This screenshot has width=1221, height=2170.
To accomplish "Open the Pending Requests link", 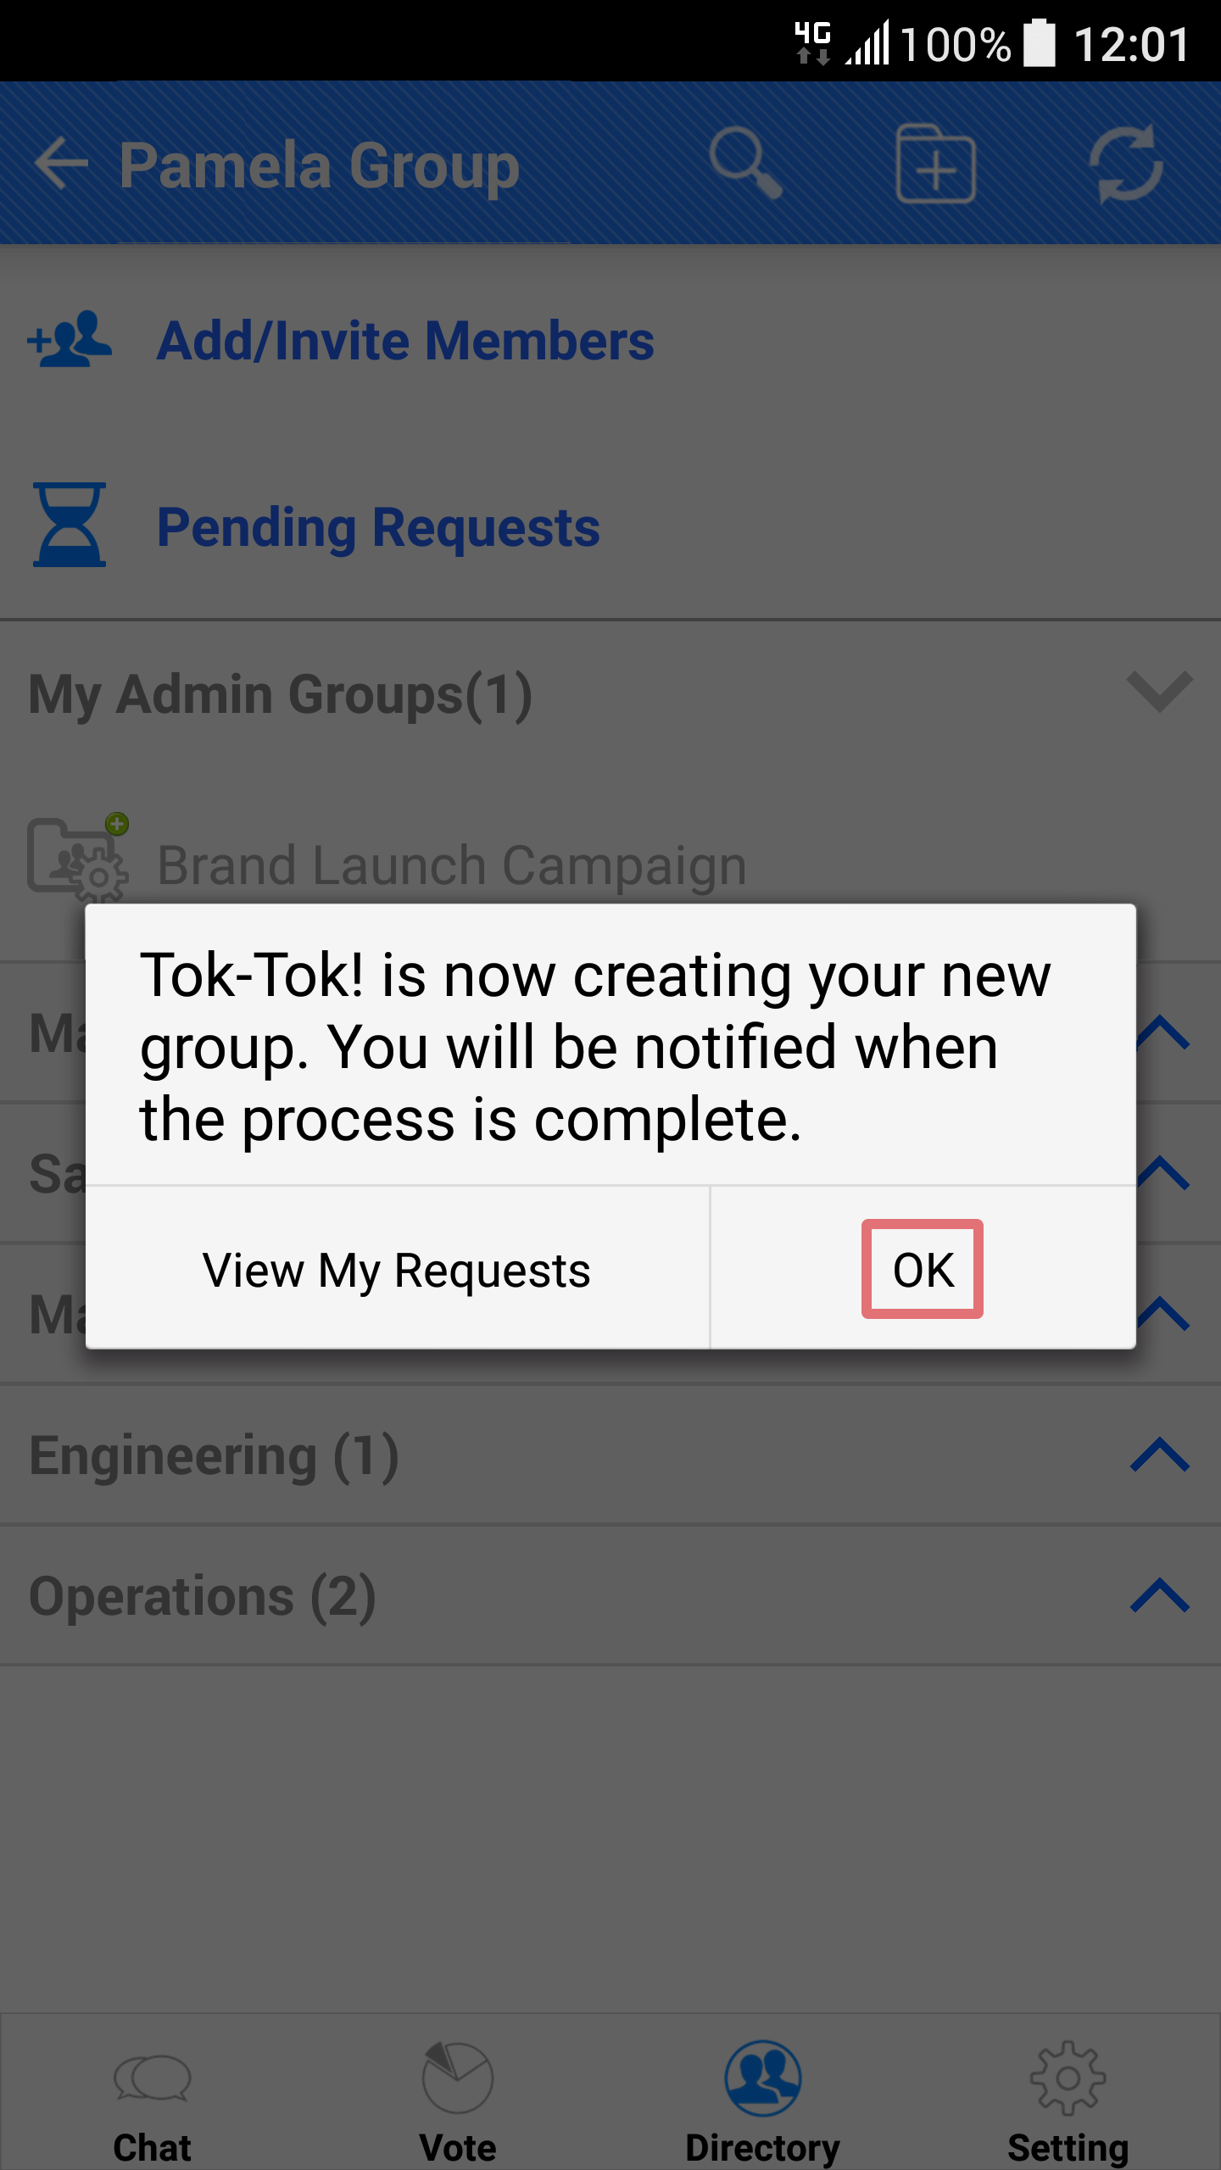I will point(378,528).
